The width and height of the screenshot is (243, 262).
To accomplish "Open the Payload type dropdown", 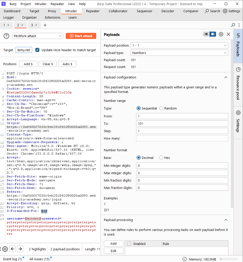I will tap(179, 53).
